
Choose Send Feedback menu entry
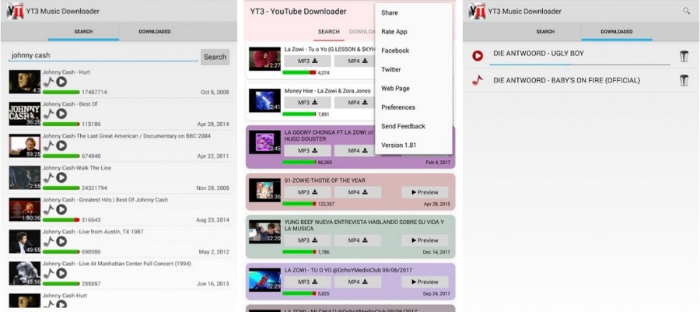[x=414, y=126]
